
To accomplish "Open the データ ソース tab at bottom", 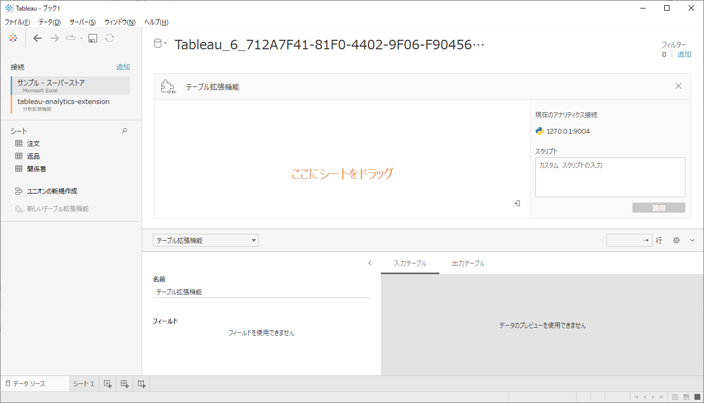I will (x=35, y=383).
